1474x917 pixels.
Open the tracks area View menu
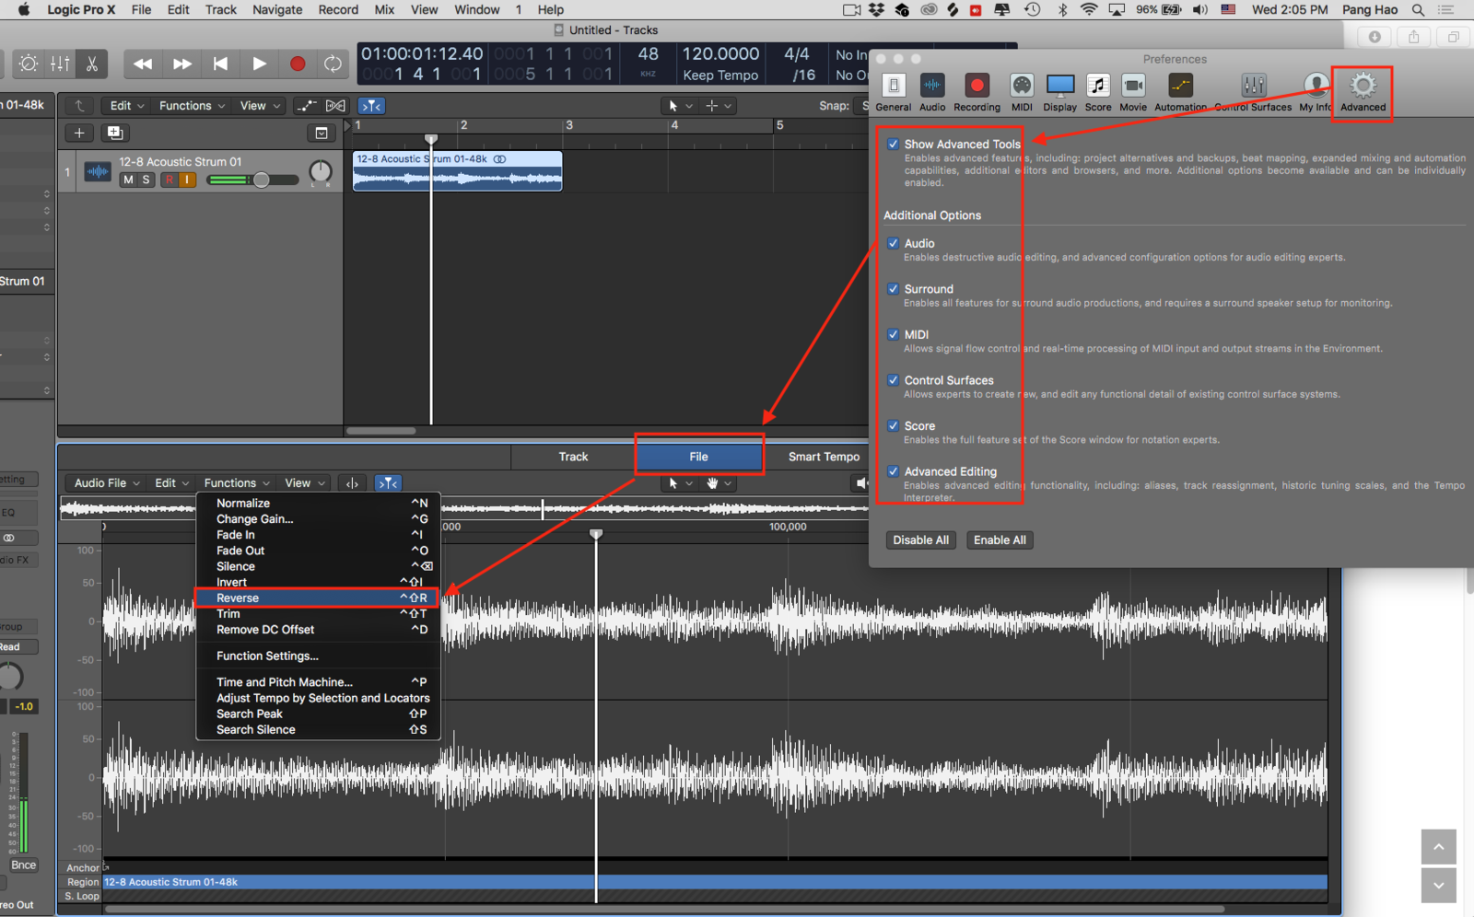click(259, 106)
